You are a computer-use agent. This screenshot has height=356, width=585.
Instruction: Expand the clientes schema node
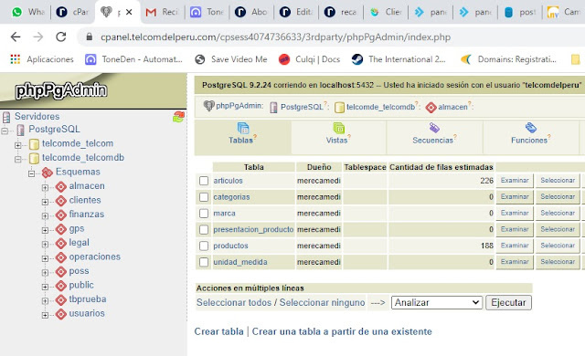pos(45,202)
